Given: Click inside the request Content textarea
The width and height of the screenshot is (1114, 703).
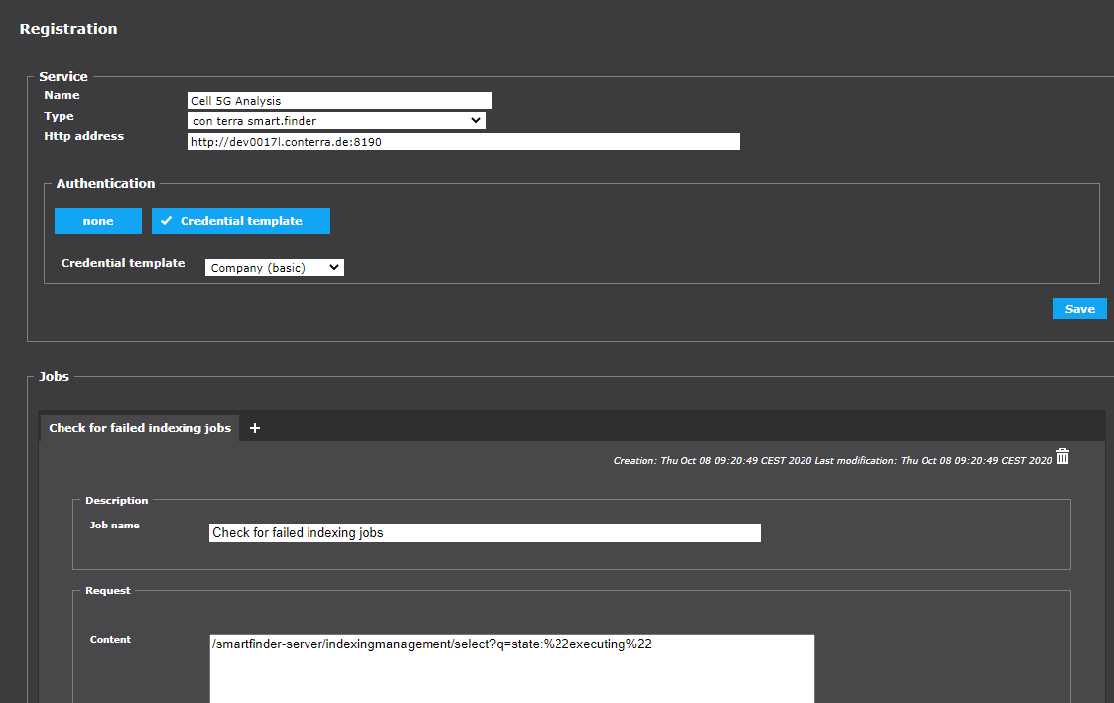Looking at the screenshot, I should point(511,668).
